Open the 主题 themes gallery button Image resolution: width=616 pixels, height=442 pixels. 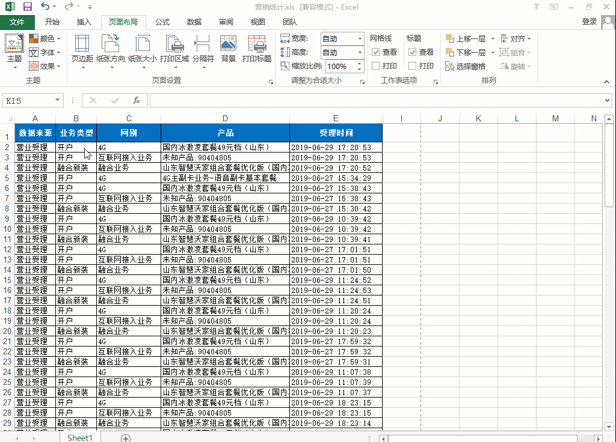point(14,52)
